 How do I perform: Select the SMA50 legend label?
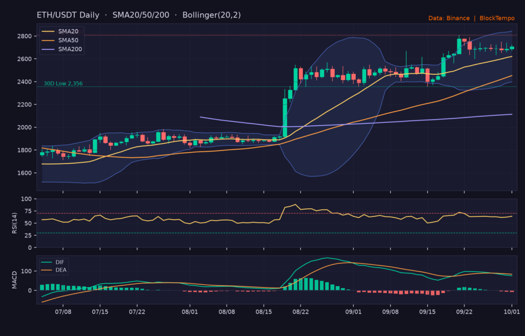(68, 40)
